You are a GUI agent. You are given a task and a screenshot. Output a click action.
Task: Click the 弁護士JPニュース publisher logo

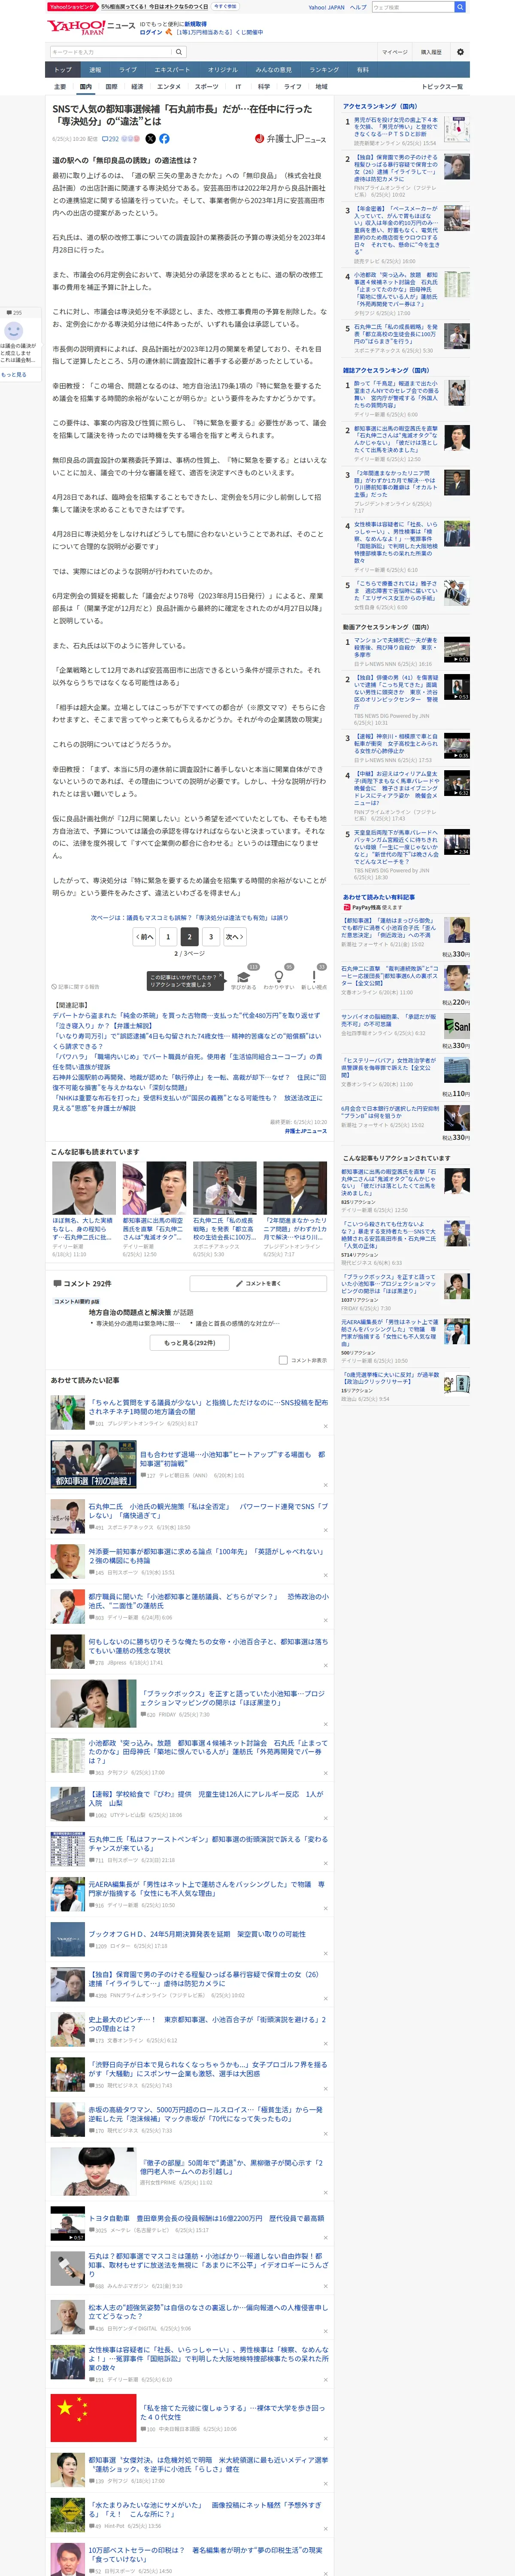(x=290, y=139)
